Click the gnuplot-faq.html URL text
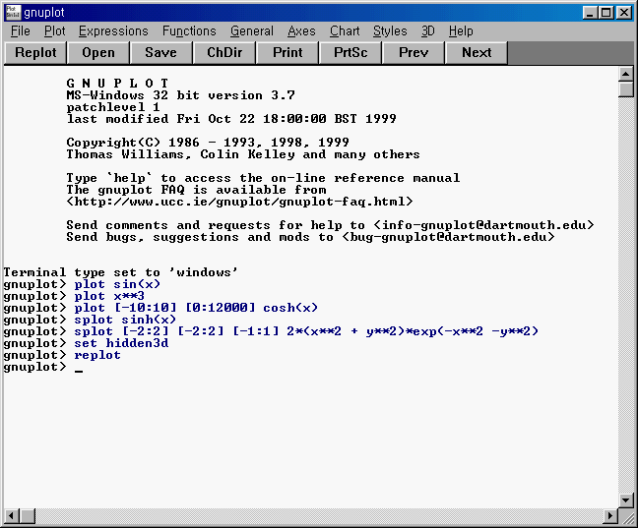This screenshot has height=528, width=638. pyautogui.click(x=239, y=202)
